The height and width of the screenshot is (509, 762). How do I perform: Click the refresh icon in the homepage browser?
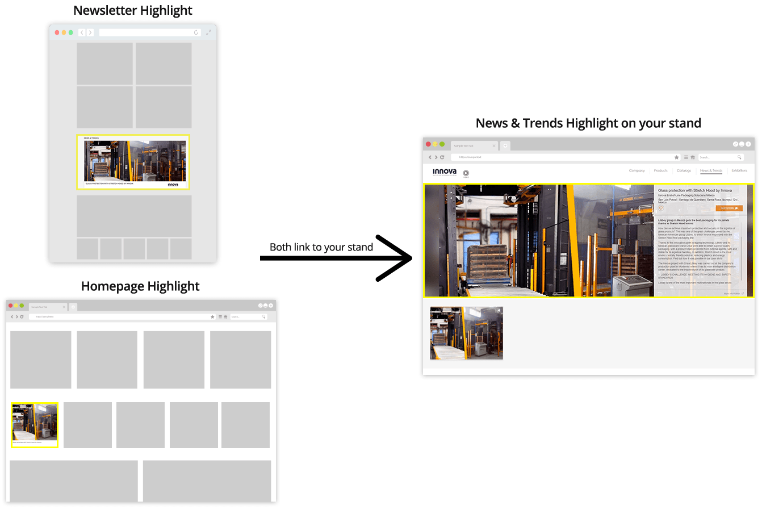[22, 316]
